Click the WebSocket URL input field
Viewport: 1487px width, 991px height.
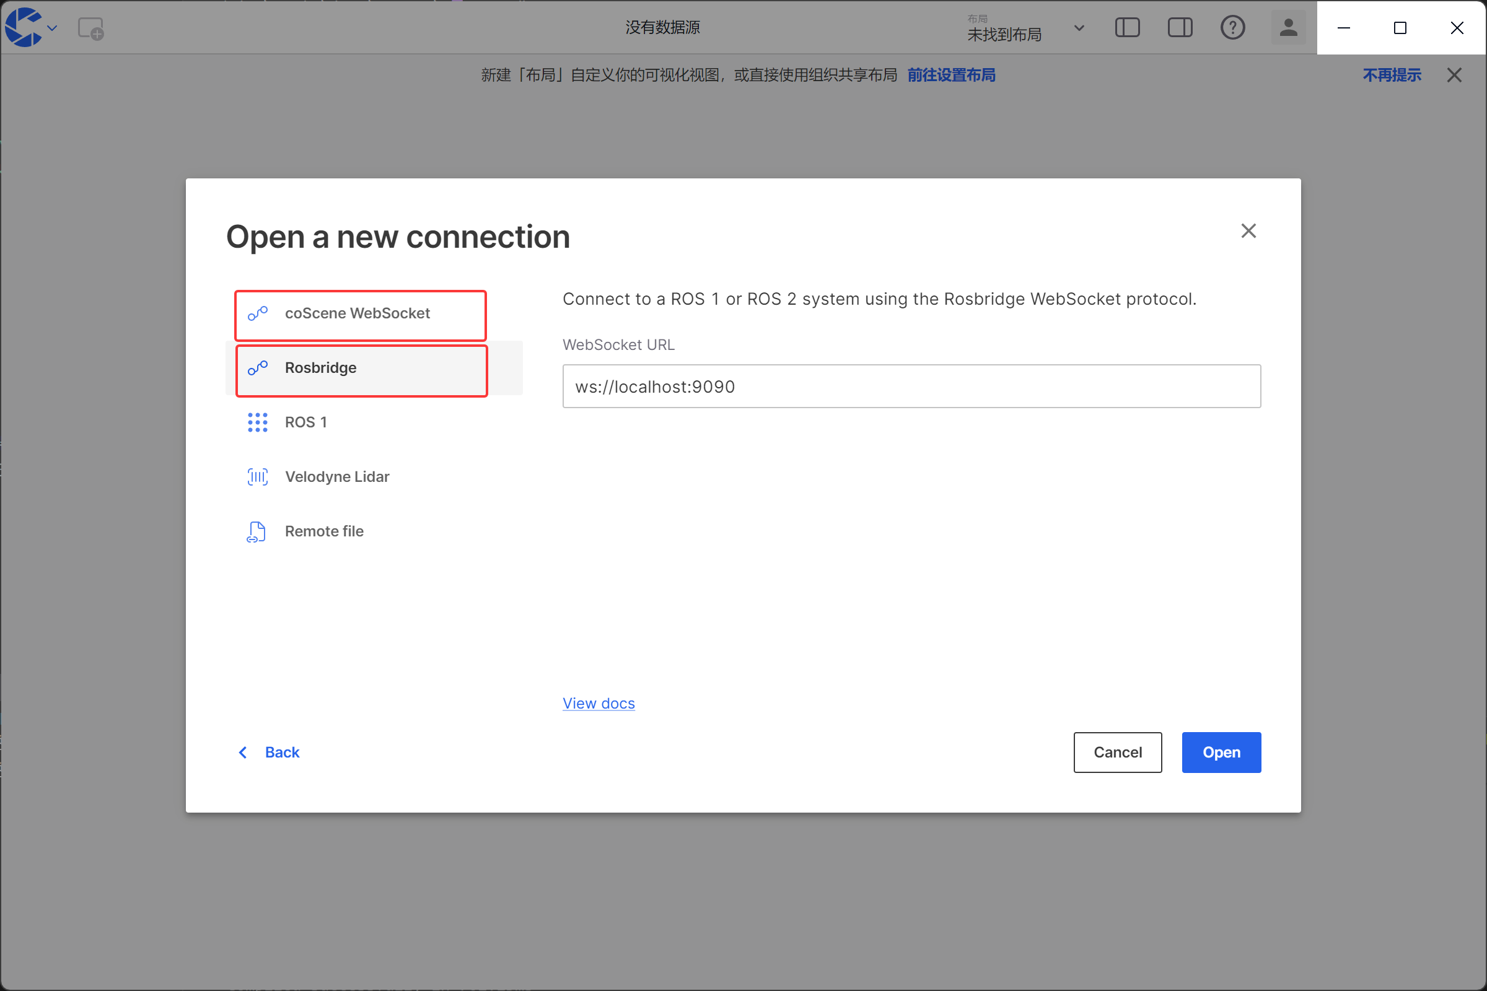tap(911, 386)
